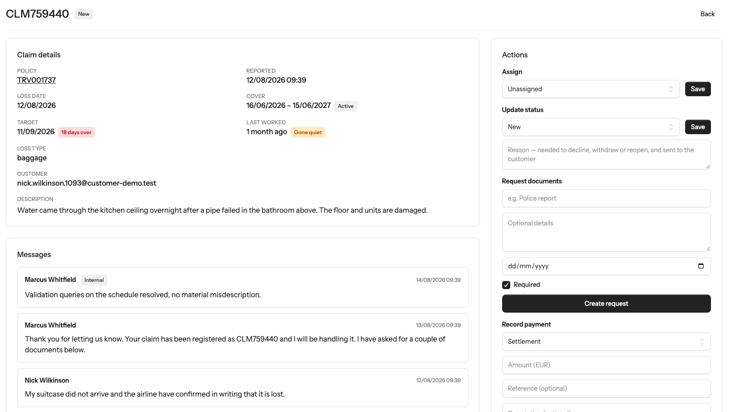Click the Optional details text area
The width and height of the screenshot is (729, 412).
click(x=606, y=232)
